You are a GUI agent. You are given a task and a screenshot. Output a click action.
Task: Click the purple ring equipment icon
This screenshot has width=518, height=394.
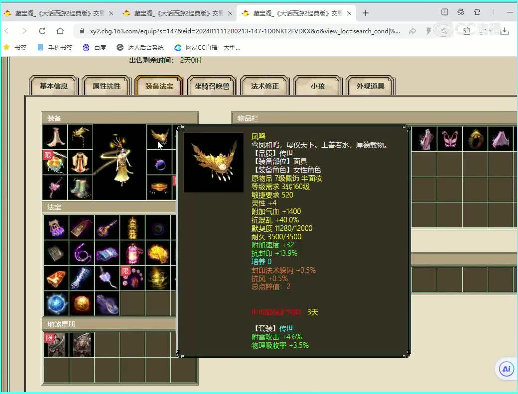(159, 162)
